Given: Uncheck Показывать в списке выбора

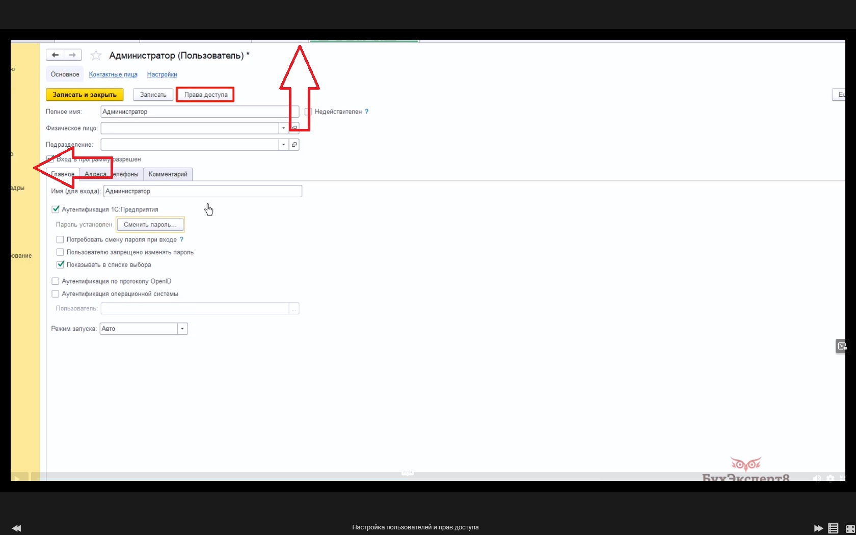Looking at the screenshot, I should pos(60,264).
